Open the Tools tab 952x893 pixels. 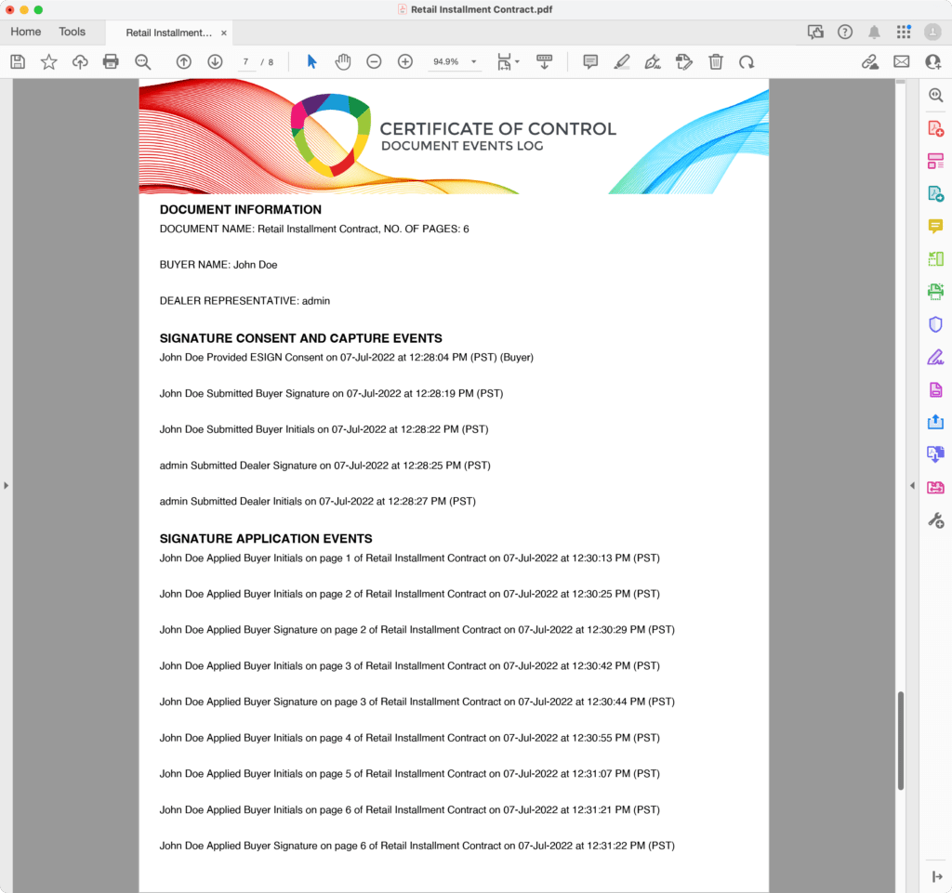point(72,32)
